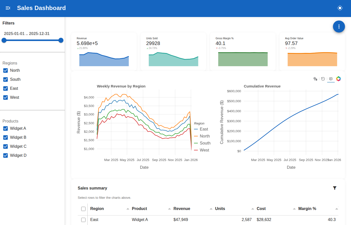Click the Avg Order Value KPI card sparkline

point(312,59)
